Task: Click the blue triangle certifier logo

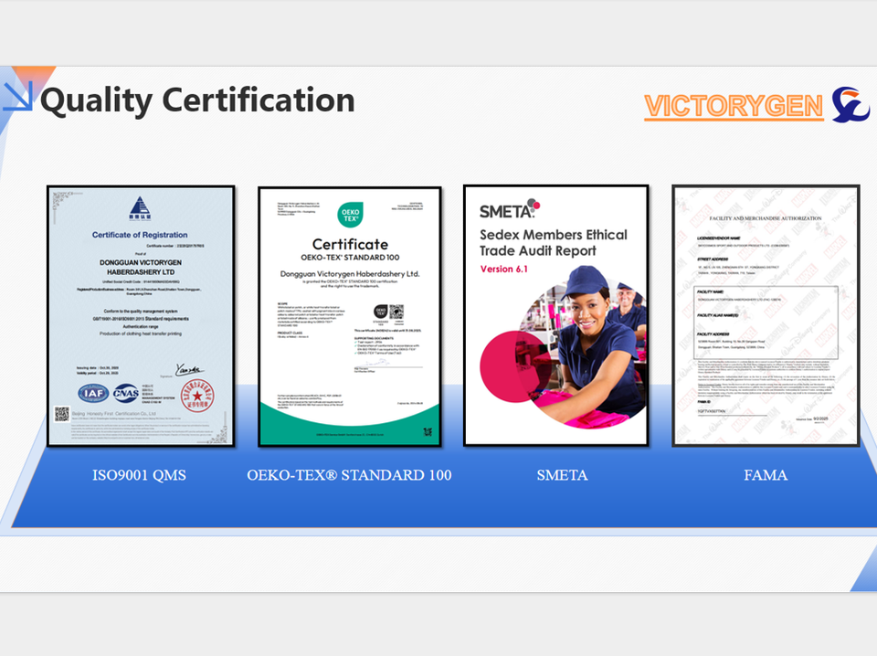Action: click(140, 208)
